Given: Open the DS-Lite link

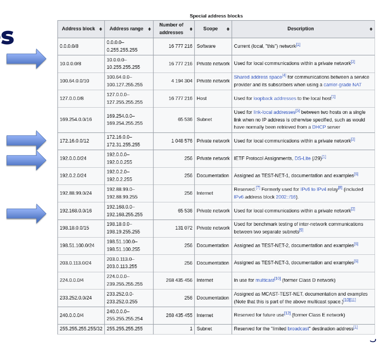Looking at the screenshot, I should 302,158.
